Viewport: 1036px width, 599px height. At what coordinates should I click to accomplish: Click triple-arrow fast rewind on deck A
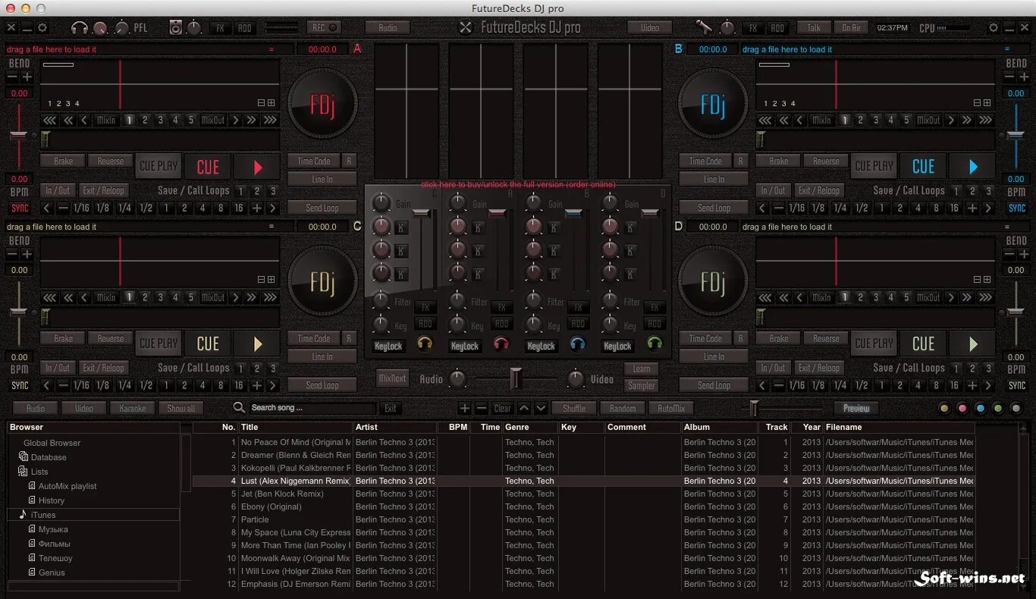(x=50, y=120)
